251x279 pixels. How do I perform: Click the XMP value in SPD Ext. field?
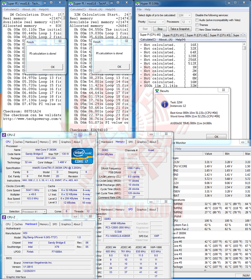(x=157, y=236)
